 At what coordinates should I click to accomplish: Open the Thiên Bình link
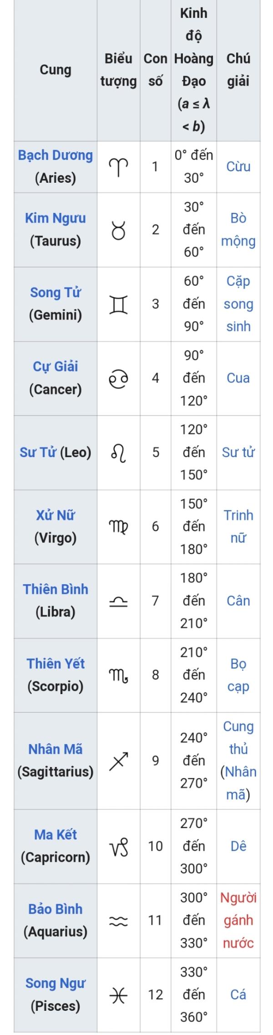click(55, 590)
